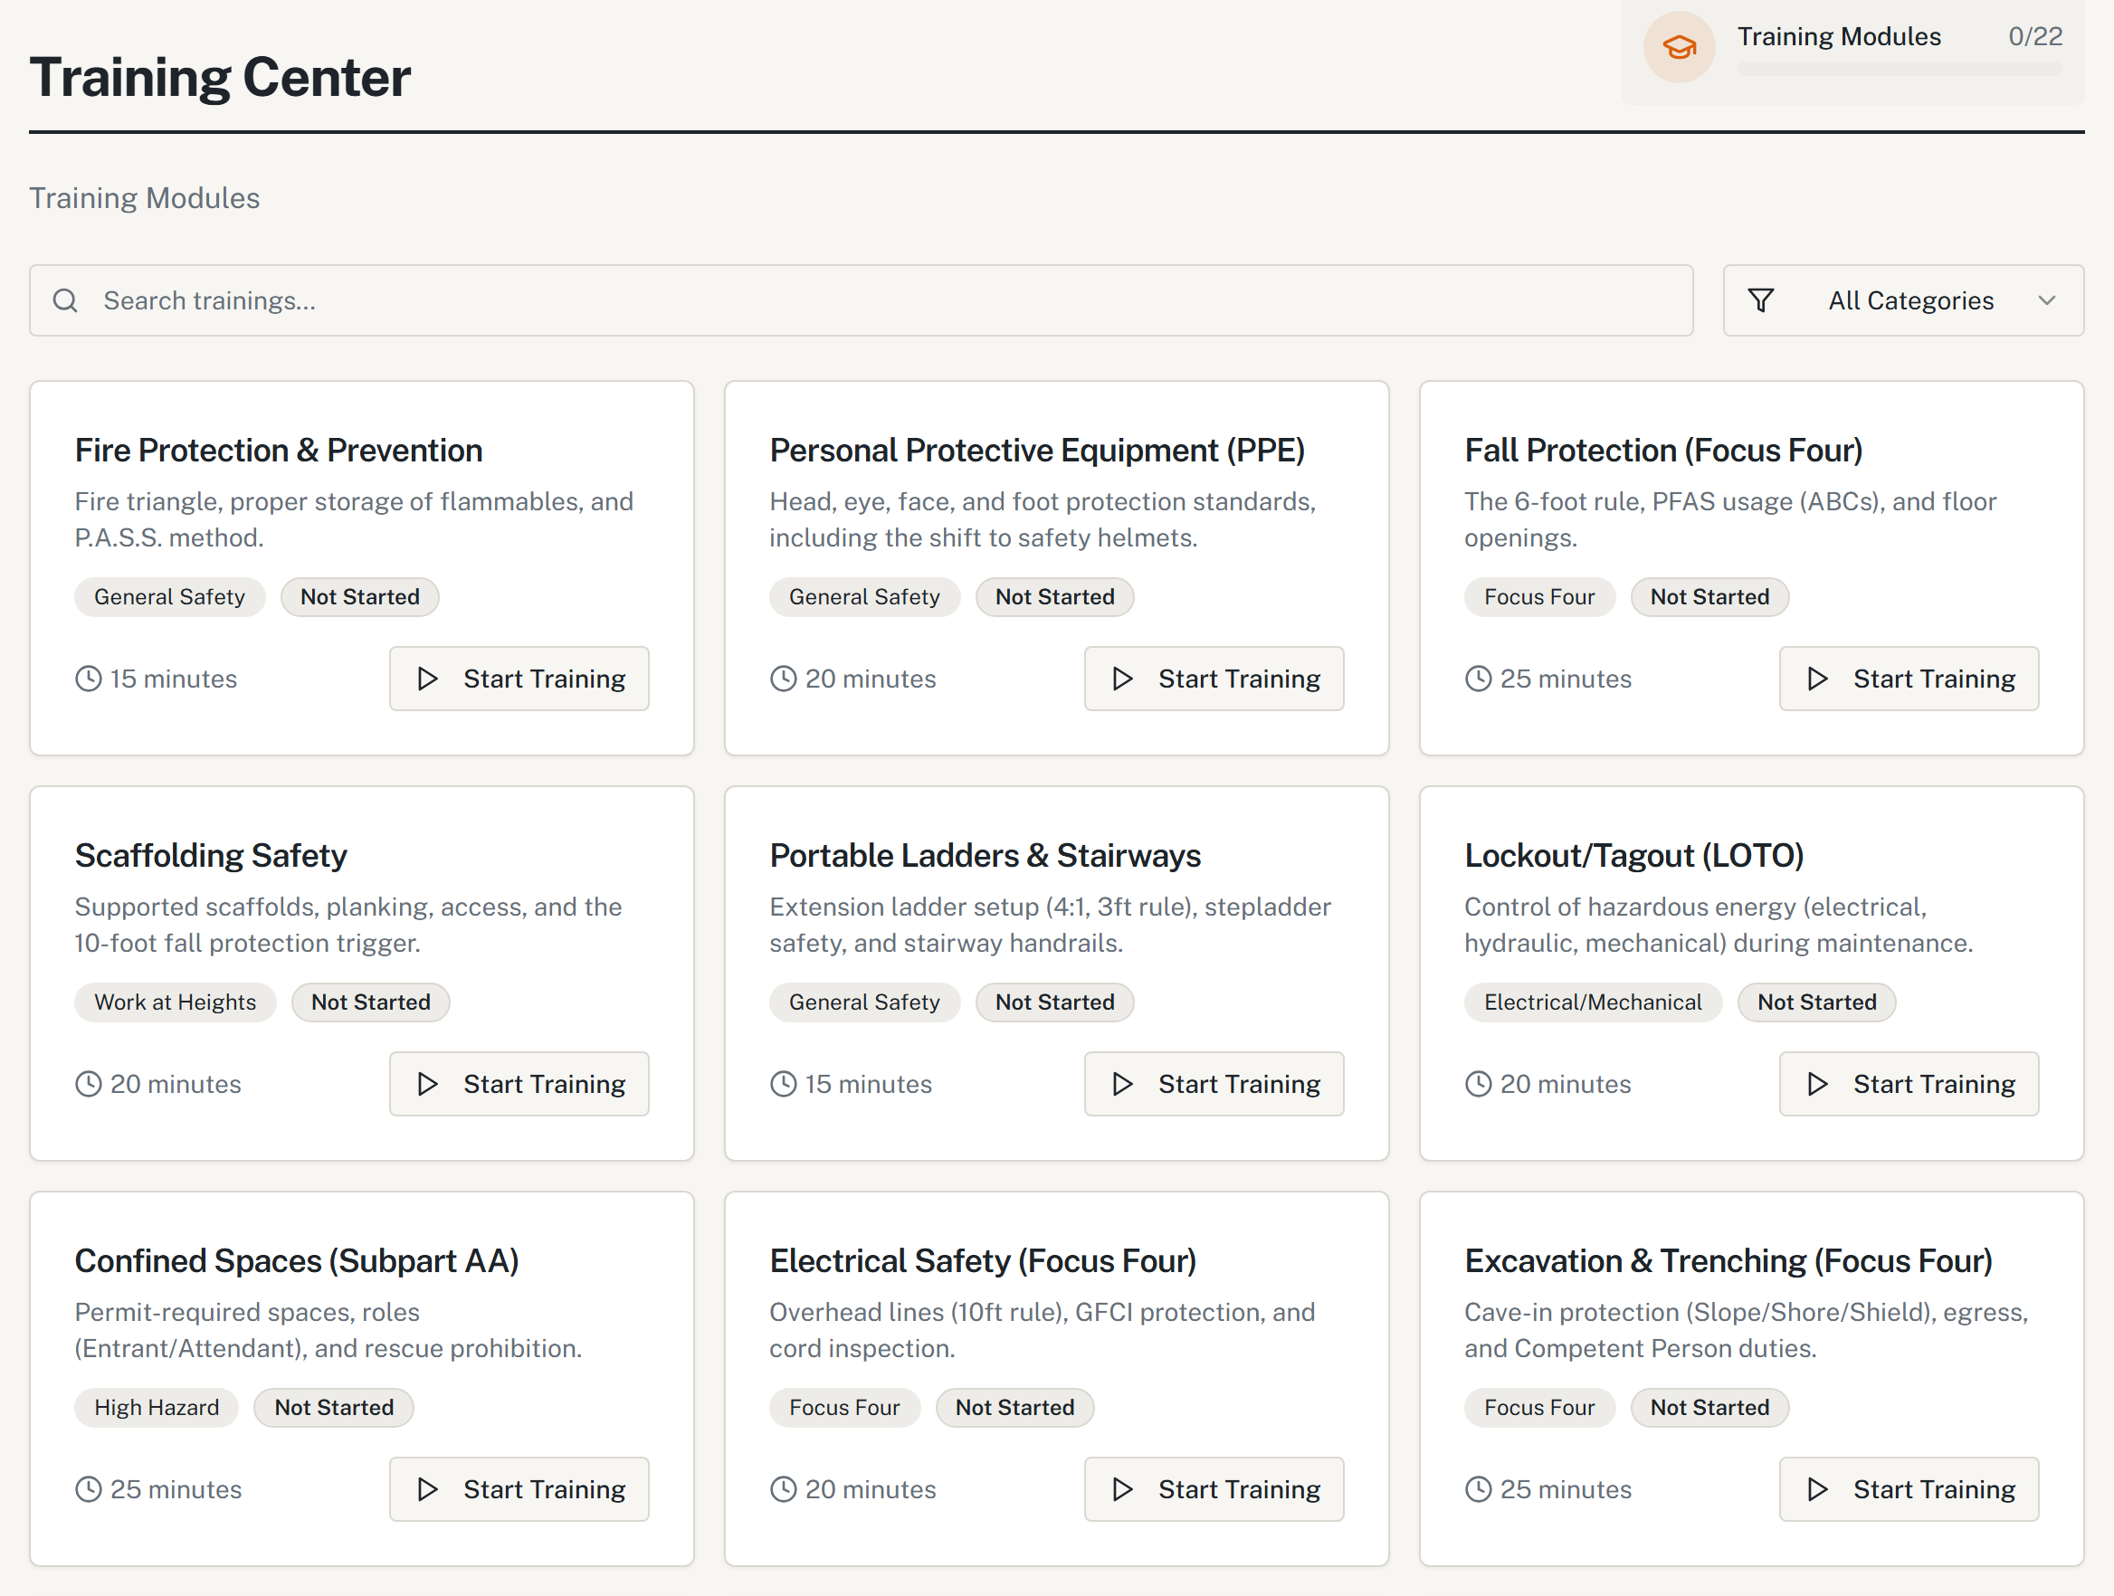
Task: Click Focus Four tag on Electrical Safety card
Action: tap(845, 1408)
